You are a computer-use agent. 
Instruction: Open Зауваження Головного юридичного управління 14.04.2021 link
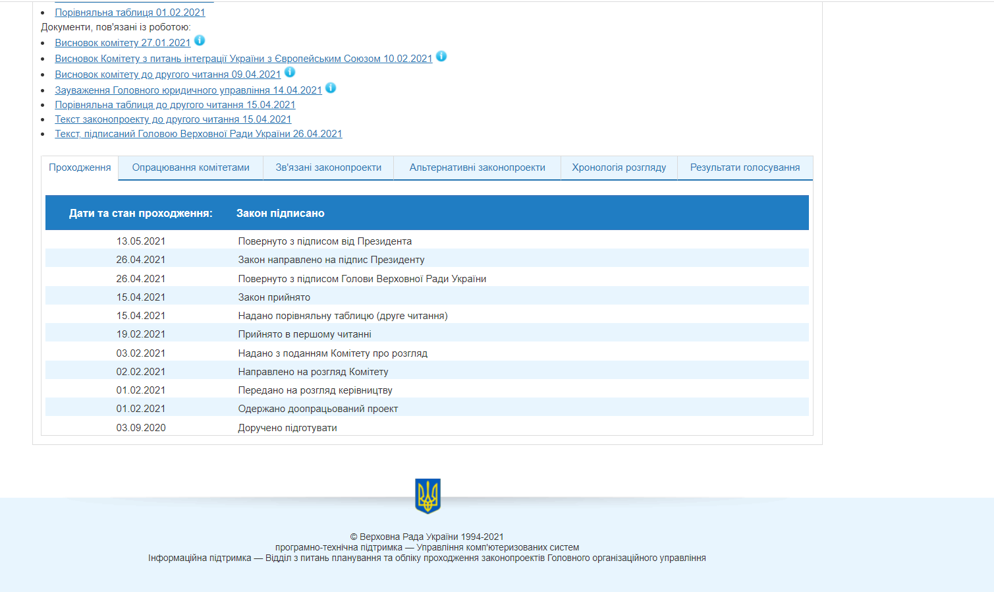coord(188,90)
